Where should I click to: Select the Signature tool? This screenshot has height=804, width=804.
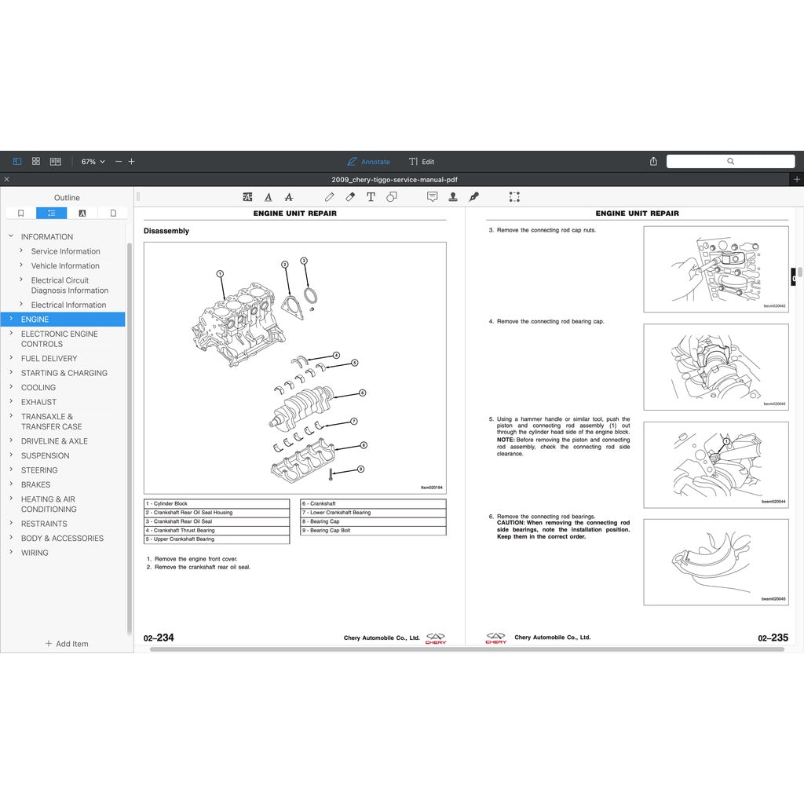point(472,197)
